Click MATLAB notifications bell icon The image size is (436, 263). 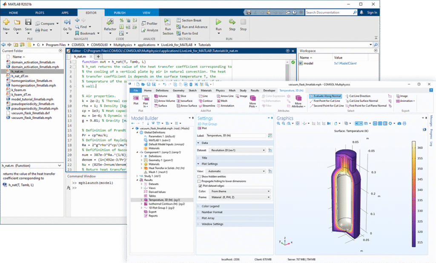361,12
